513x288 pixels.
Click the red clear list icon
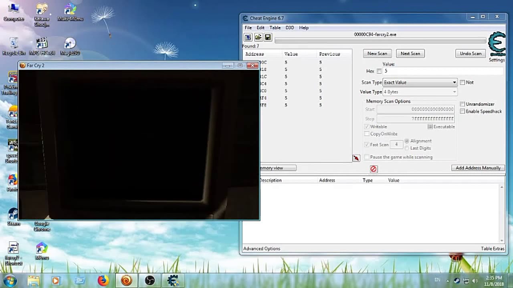[x=374, y=169]
